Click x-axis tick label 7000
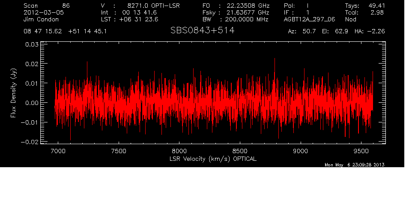412x209 pixels. 58,151
